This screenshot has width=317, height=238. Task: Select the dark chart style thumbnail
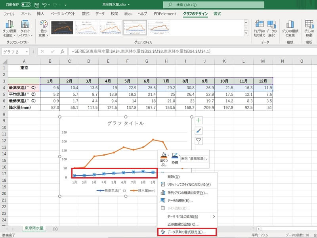62,28
